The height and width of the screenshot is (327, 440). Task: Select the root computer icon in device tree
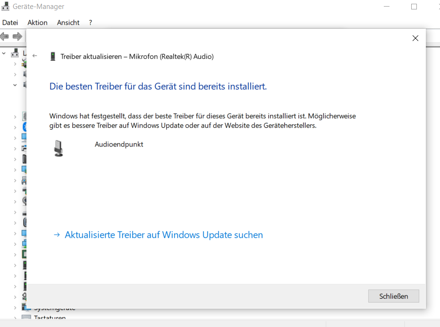click(x=15, y=53)
